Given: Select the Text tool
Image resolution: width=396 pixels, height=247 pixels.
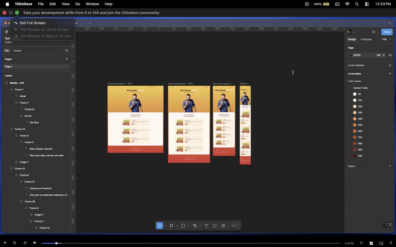Looking at the screenshot, I should (207, 226).
